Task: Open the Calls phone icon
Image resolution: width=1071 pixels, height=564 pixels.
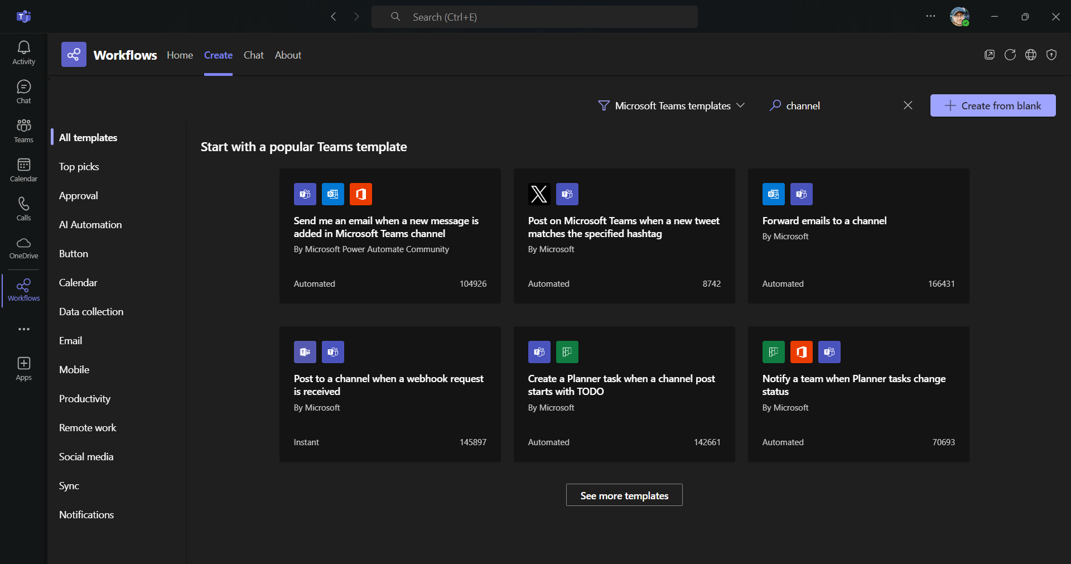Action: tap(23, 209)
